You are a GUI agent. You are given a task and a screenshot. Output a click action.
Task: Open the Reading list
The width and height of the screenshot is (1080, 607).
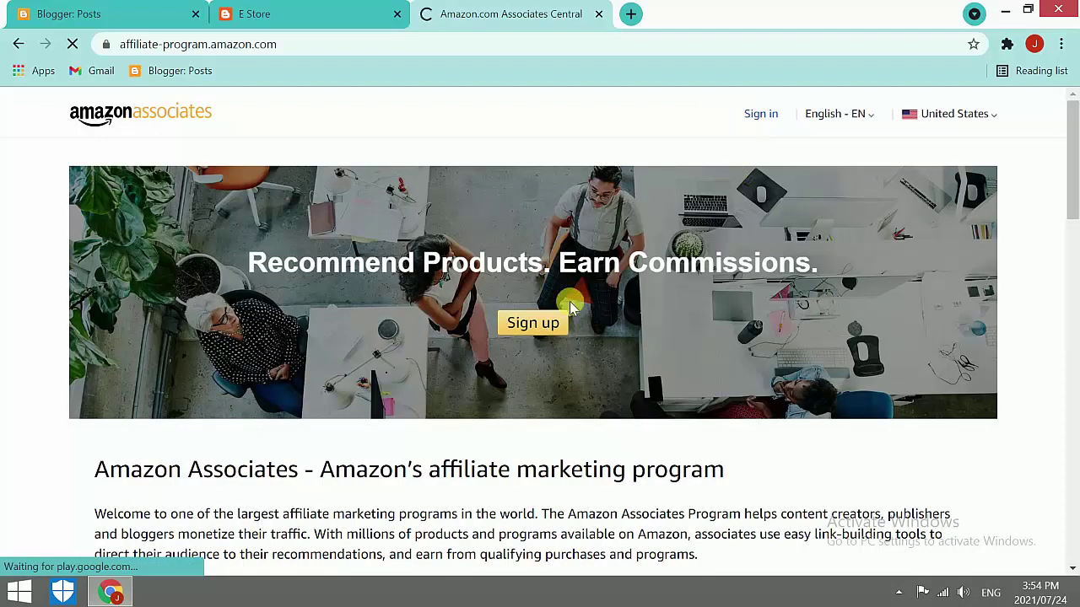(x=1032, y=71)
